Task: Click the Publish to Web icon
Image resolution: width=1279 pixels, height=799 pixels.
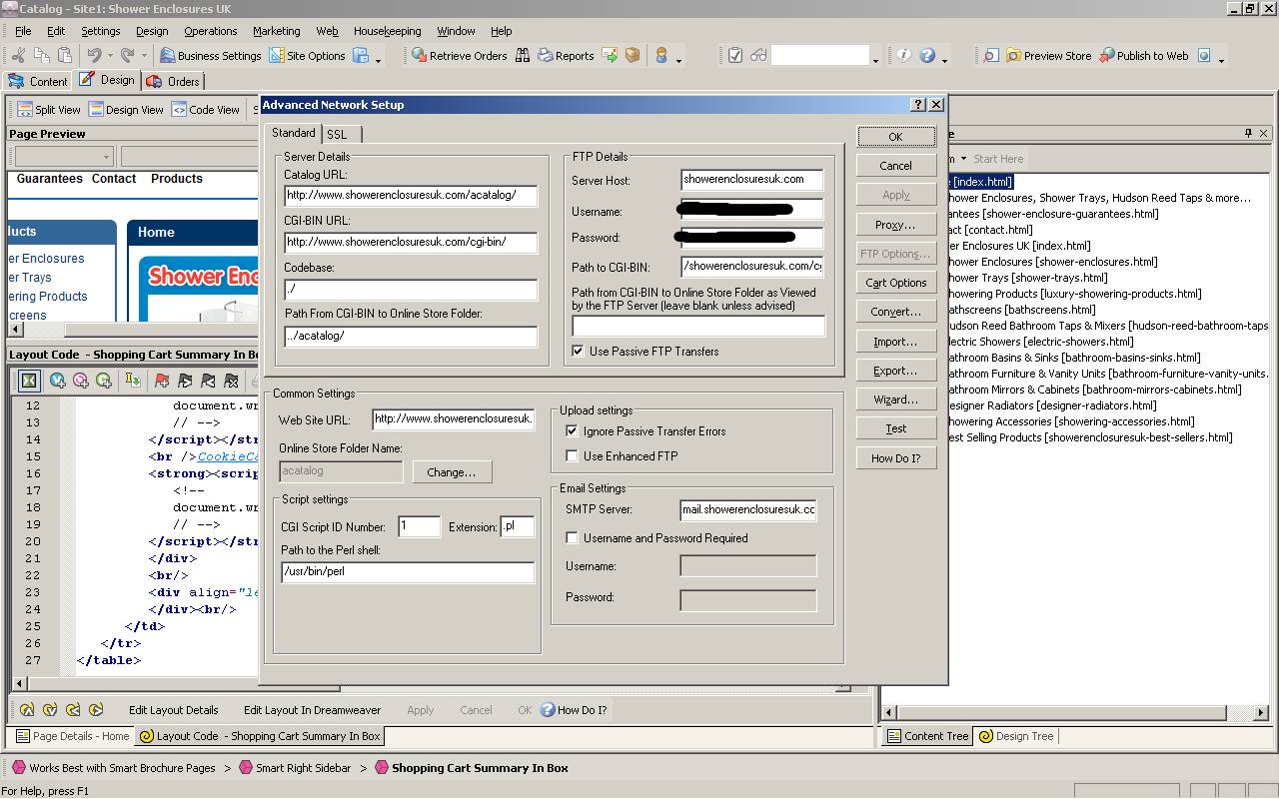Action: 1106,56
